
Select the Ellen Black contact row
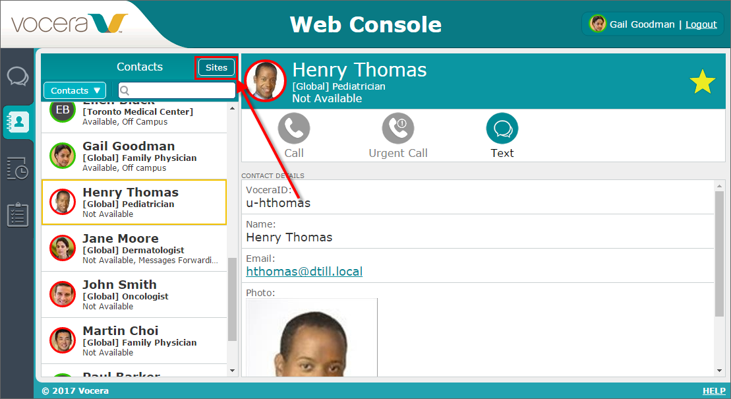coord(134,116)
